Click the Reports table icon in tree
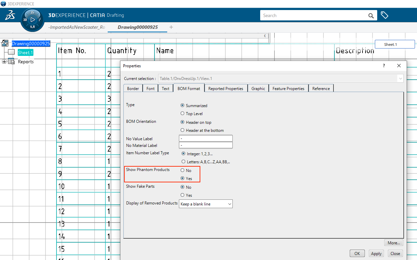The height and width of the screenshot is (260, 417). click(11, 62)
